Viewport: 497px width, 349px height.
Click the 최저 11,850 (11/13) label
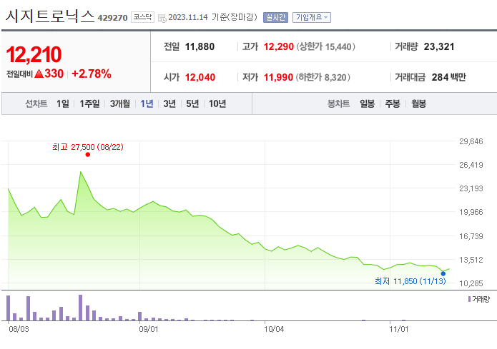click(x=410, y=281)
